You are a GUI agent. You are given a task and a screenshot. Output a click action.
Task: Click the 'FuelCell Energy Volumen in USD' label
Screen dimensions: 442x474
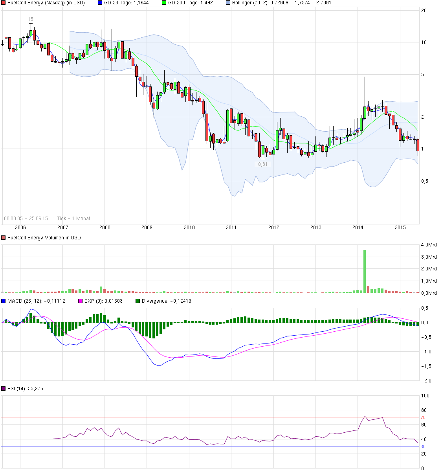click(x=44, y=238)
